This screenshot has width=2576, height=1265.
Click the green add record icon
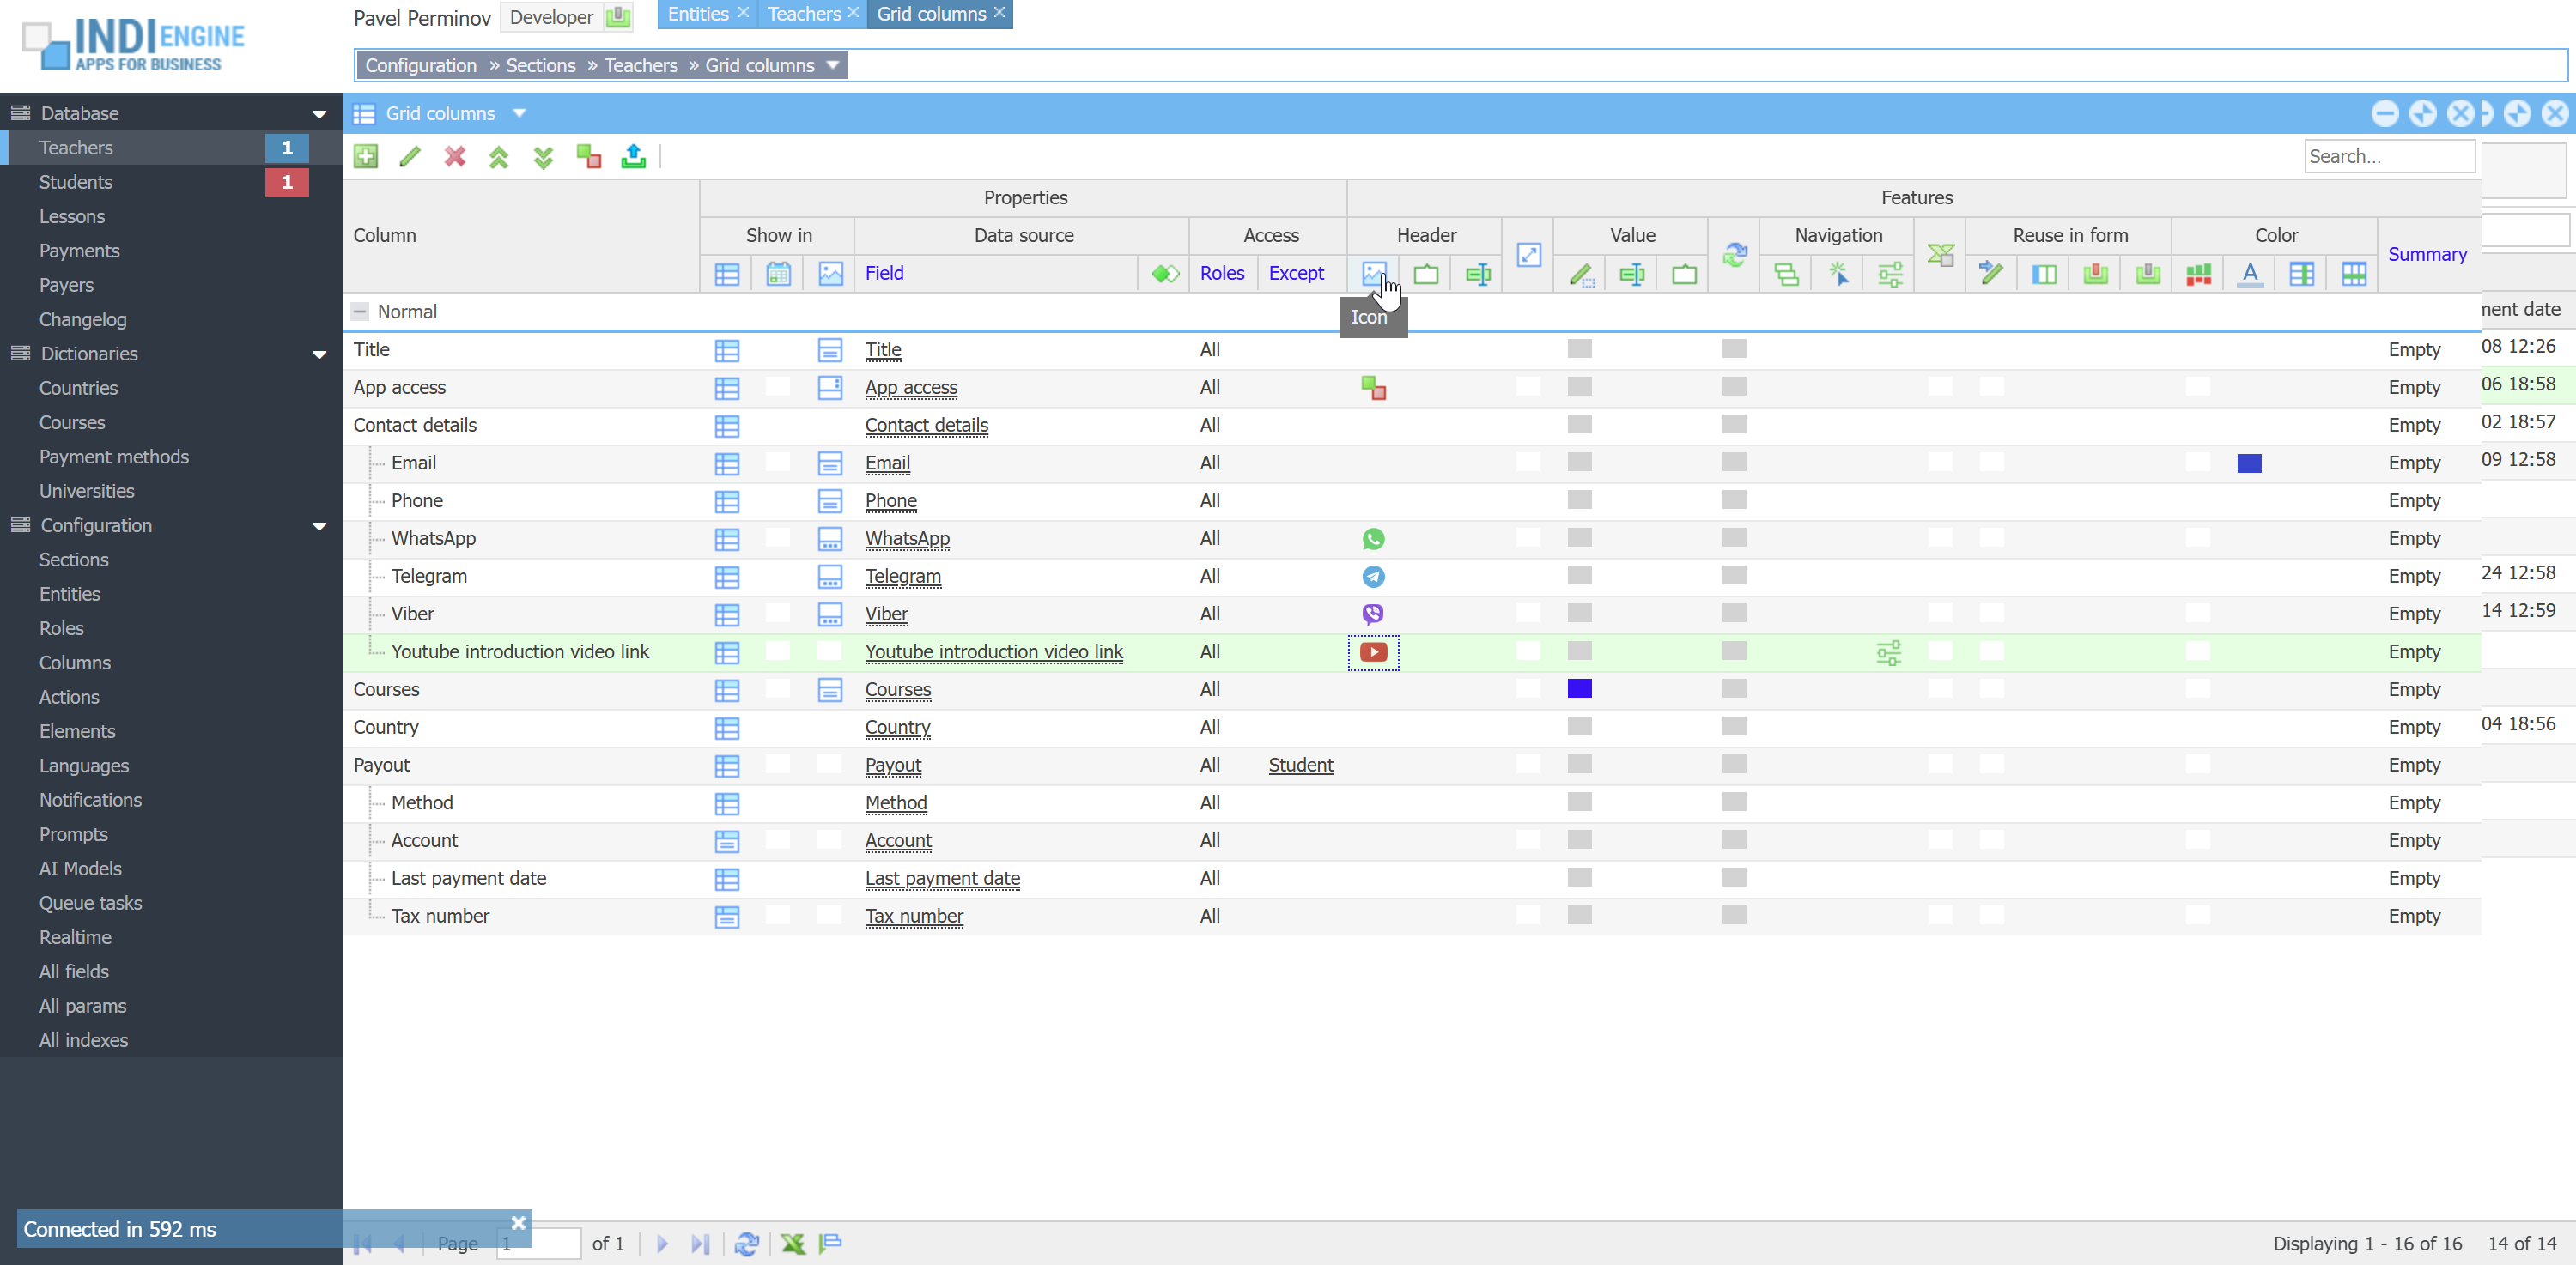point(366,156)
